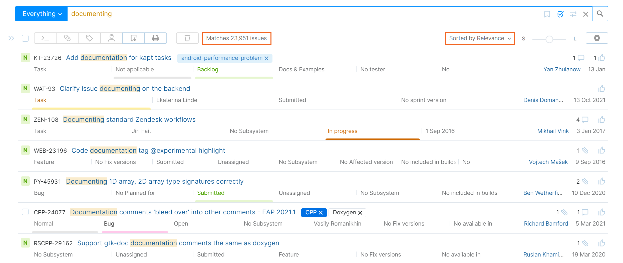Image resolution: width=623 pixels, height=263 pixels.
Task: Save this search as a bookmark
Action: [x=547, y=14]
